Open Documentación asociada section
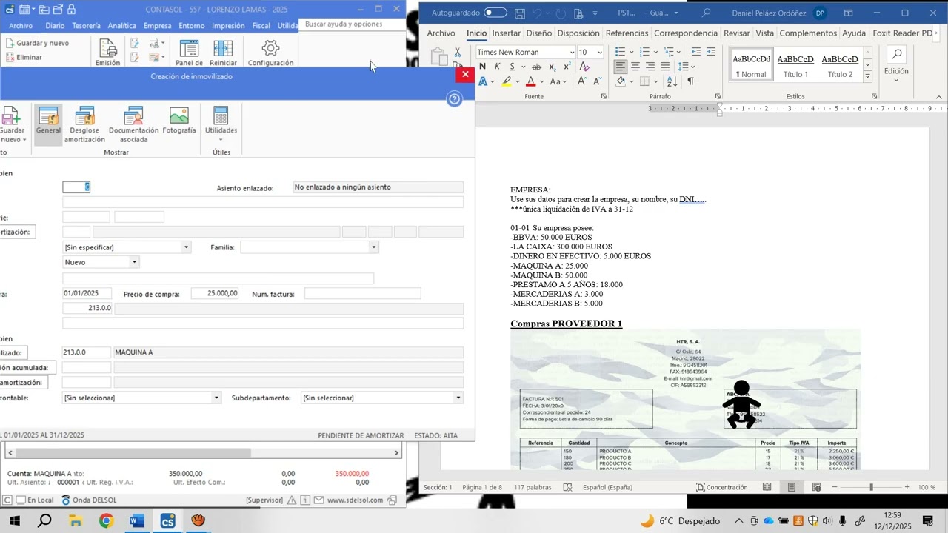948x533 pixels. click(x=133, y=124)
